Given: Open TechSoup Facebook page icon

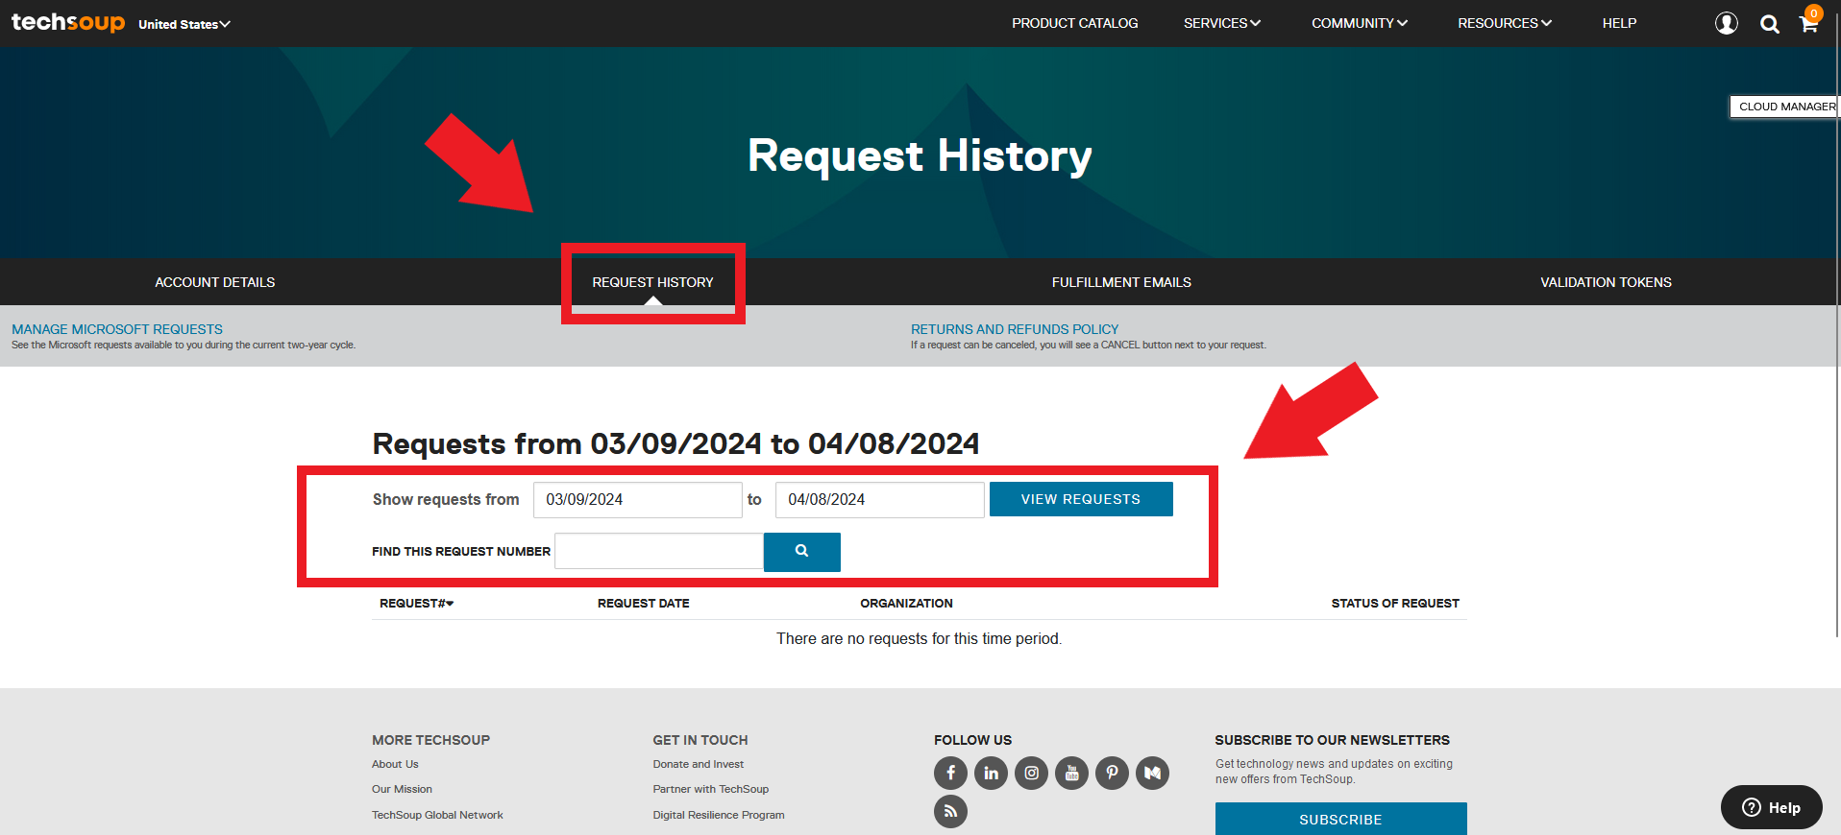Looking at the screenshot, I should [x=950, y=773].
